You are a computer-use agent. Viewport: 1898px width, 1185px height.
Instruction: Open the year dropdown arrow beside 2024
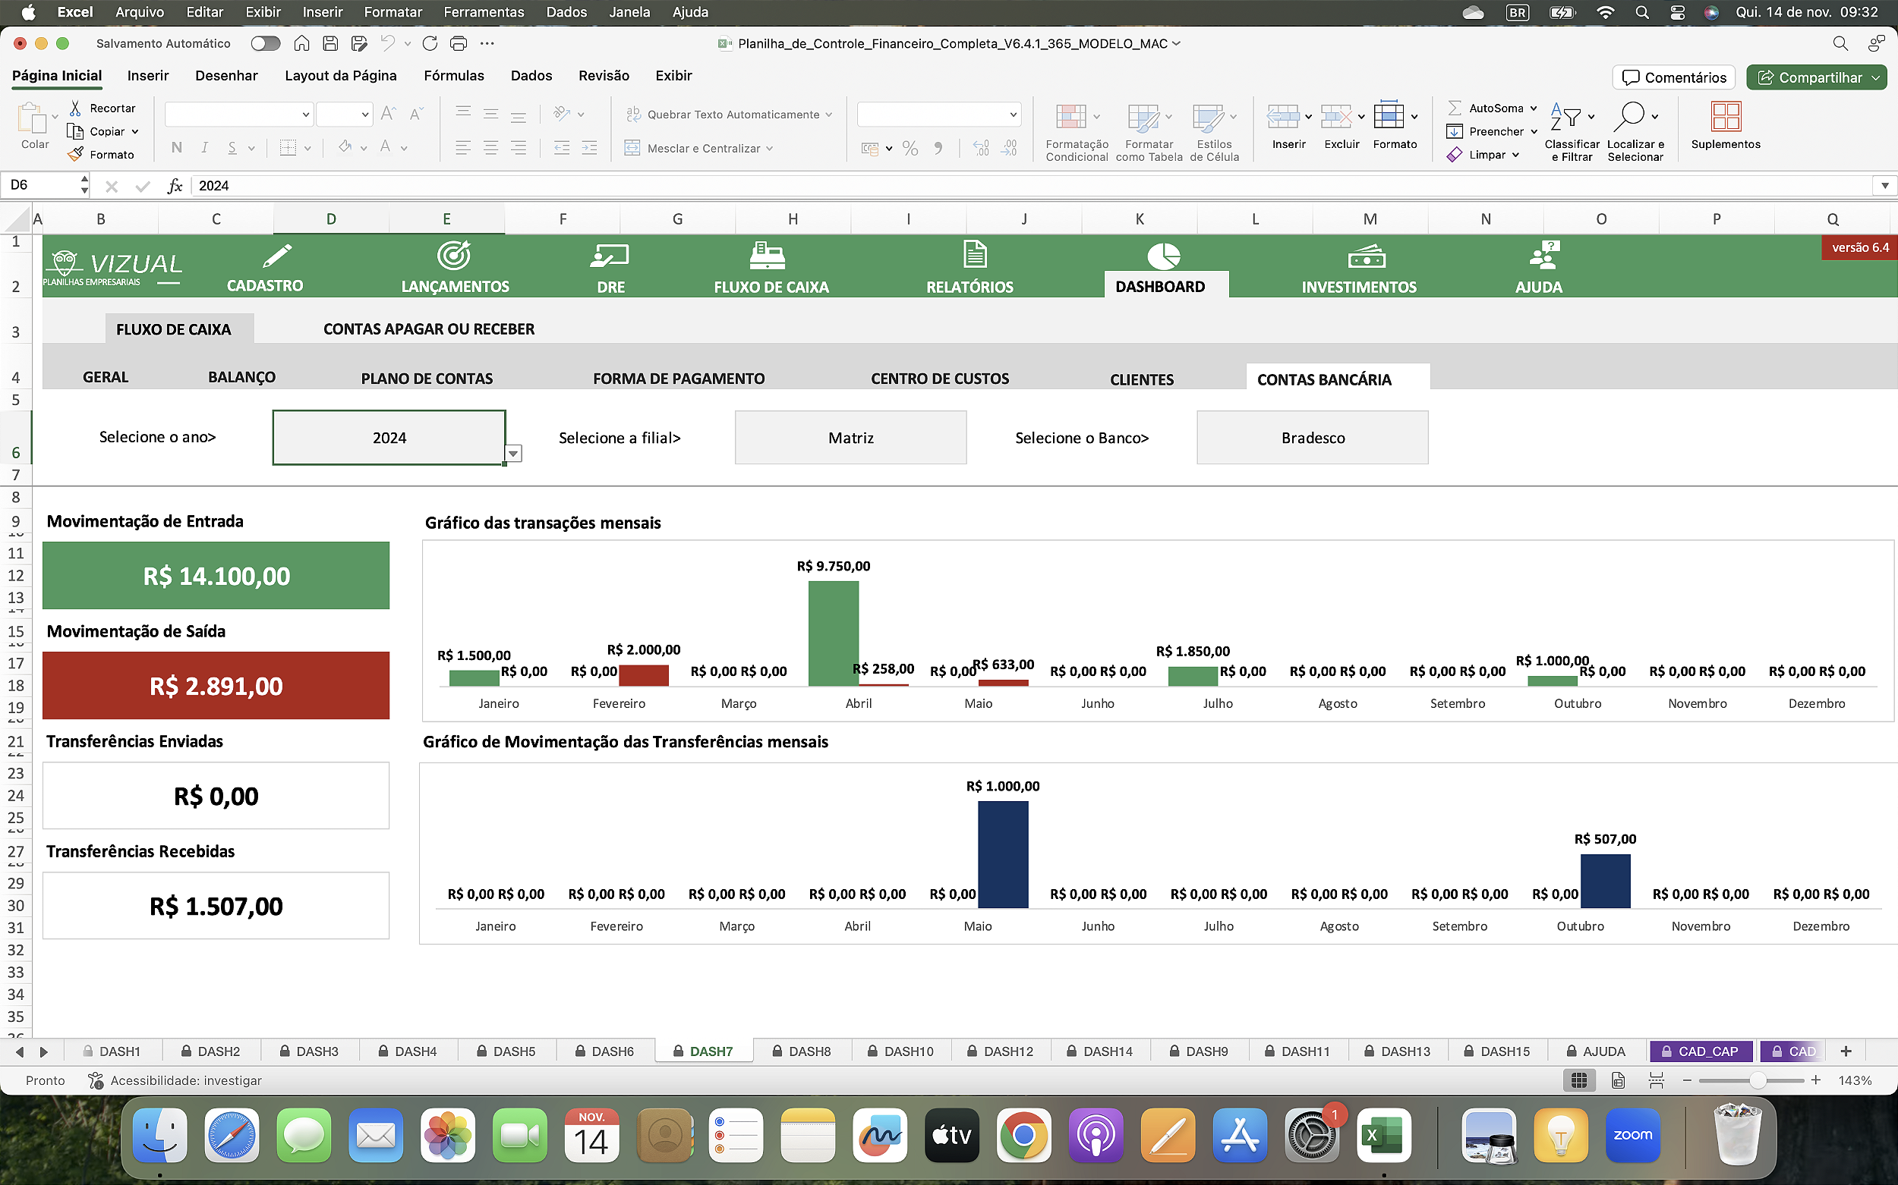point(513,454)
